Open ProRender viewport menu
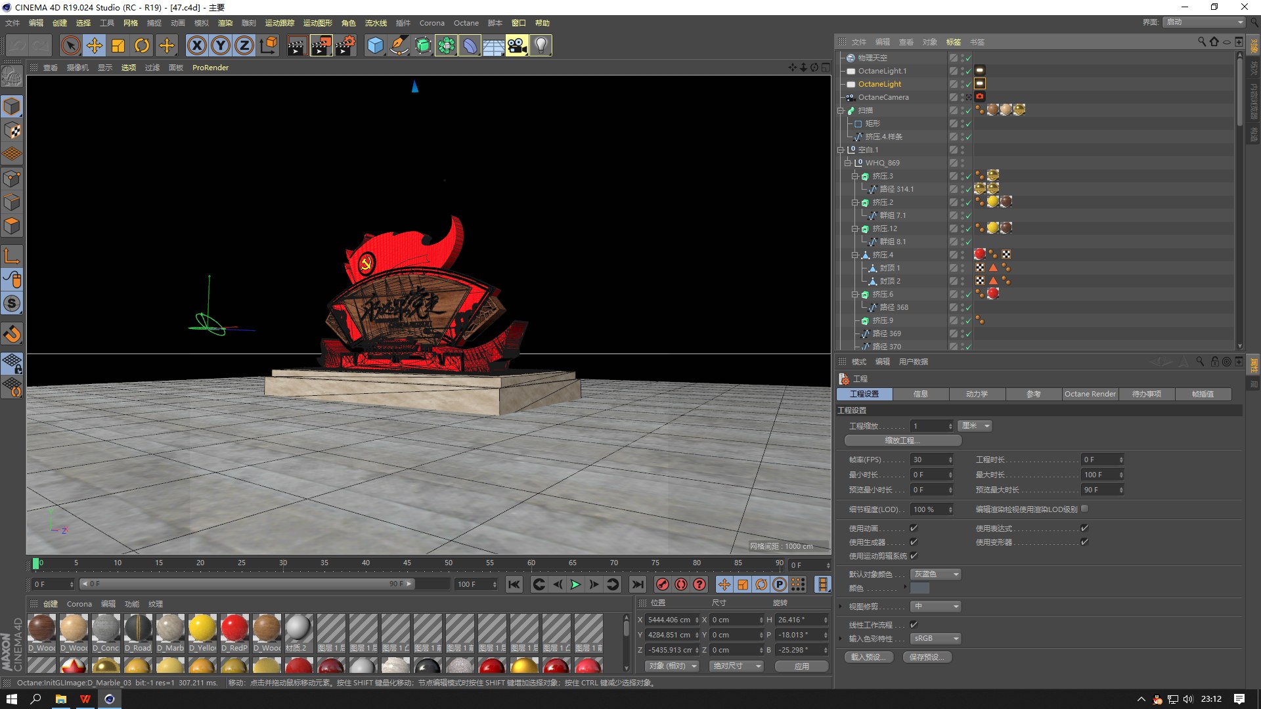 coord(210,68)
